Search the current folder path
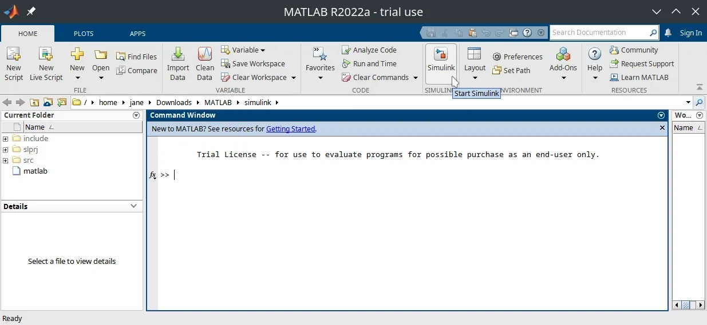 [699, 103]
